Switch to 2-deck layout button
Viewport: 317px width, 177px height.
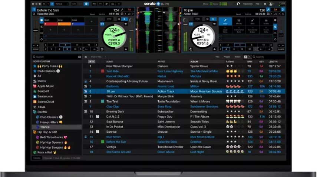(52, 4)
